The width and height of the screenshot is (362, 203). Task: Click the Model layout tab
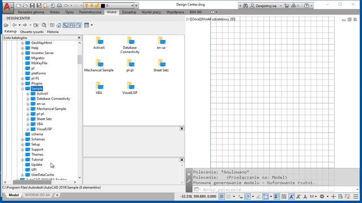tap(14, 195)
